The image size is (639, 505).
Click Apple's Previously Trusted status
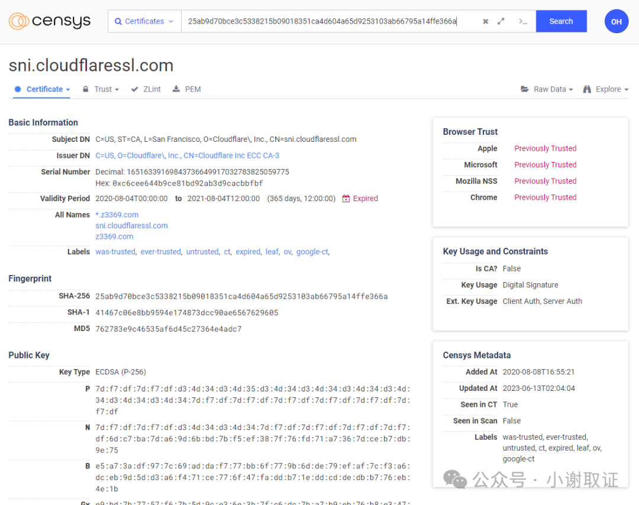546,148
